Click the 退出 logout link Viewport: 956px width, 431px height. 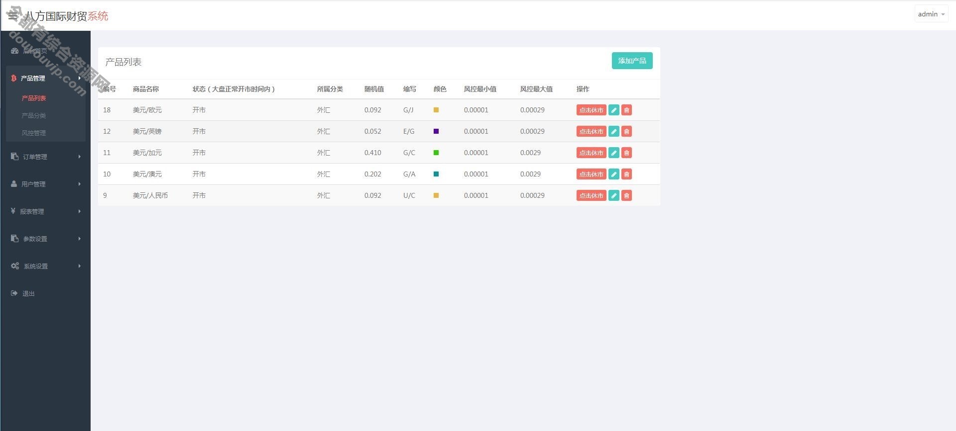click(28, 293)
